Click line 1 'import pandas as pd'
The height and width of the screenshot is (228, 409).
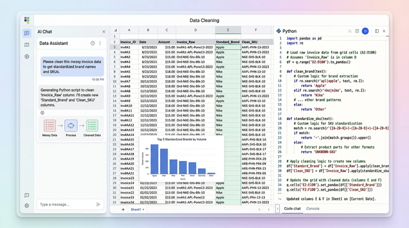[x=304, y=38]
